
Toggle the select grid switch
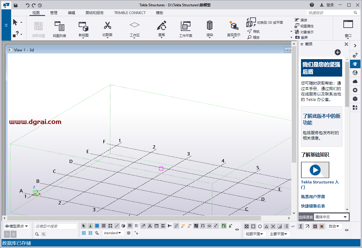[x=130, y=226]
